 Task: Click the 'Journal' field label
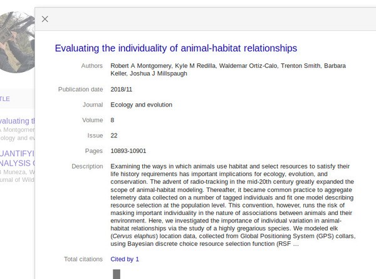tap(92, 105)
